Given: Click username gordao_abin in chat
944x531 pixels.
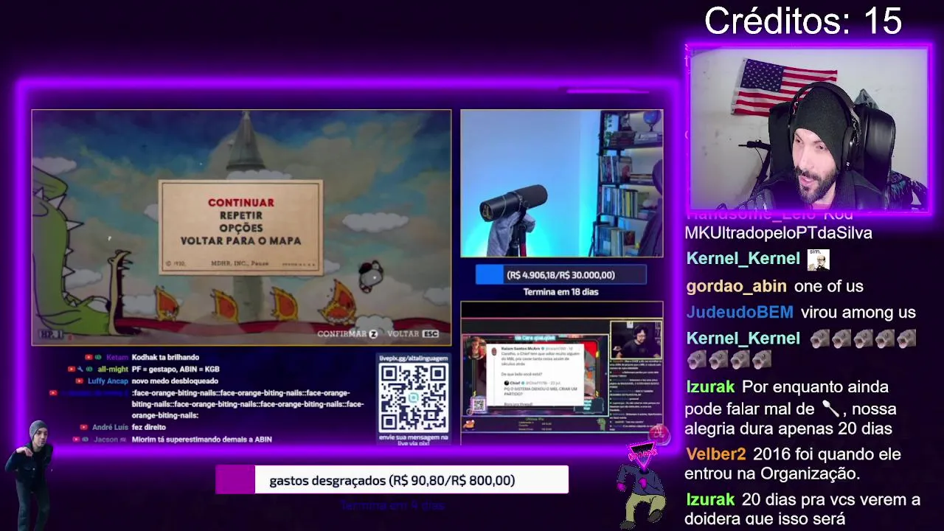Looking at the screenshot, I should (x=736, y=286).
